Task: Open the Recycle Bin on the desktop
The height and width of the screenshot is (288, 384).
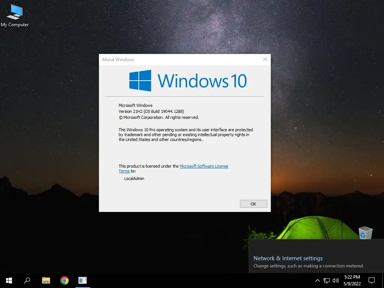Action: 365,232
